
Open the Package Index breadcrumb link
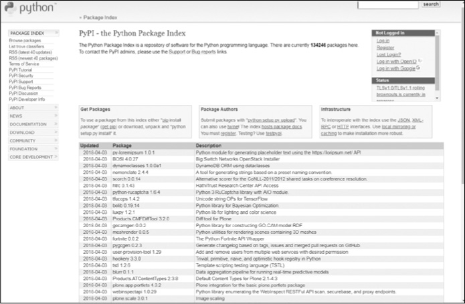[x=100, y=17]
